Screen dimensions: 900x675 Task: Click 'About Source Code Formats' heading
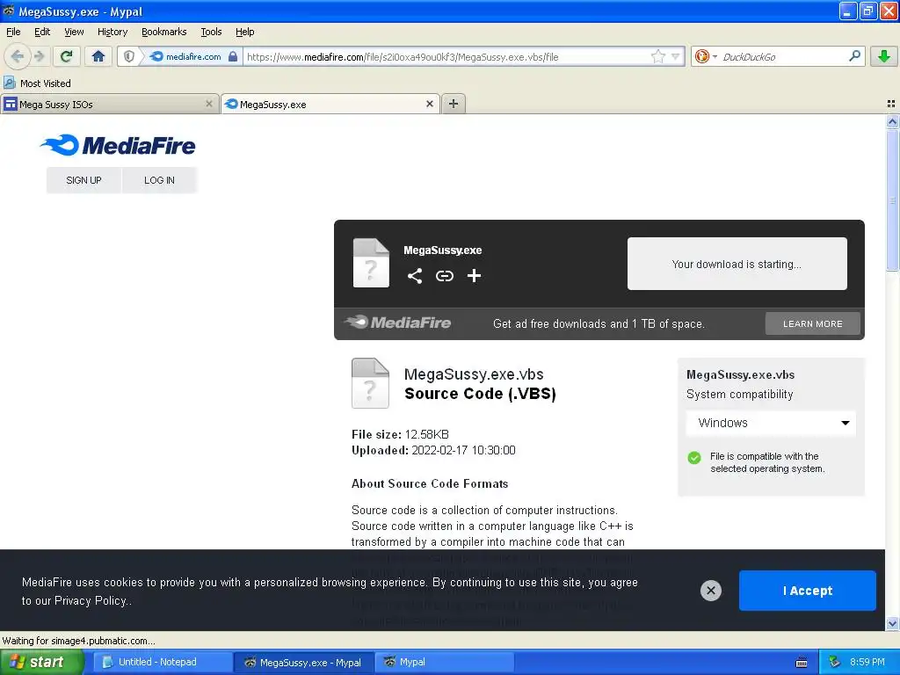tap(429, 483)
